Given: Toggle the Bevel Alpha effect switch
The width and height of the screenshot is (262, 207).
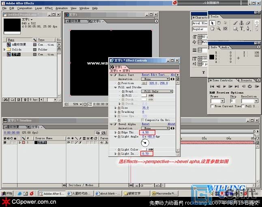Looking at the screenshot, I should click(x=115, y=124).
